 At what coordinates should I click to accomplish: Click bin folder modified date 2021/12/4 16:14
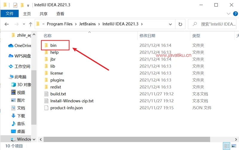pyautogui.click(x=155, y=45)
